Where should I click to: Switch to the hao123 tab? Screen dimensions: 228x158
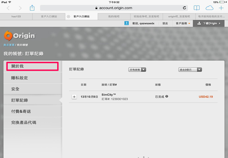pyautogui.click(x=16, y=17)
